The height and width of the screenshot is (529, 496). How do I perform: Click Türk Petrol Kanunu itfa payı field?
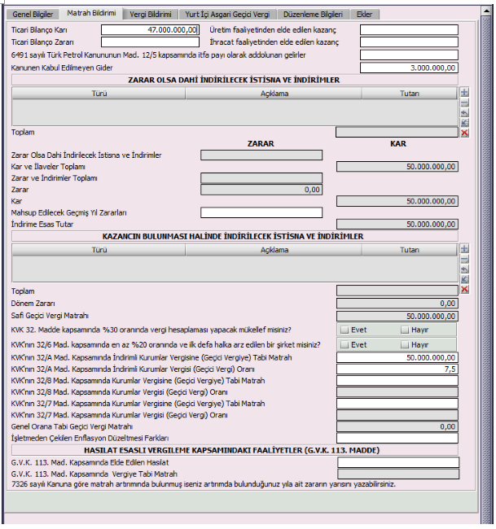click(409, 55)
